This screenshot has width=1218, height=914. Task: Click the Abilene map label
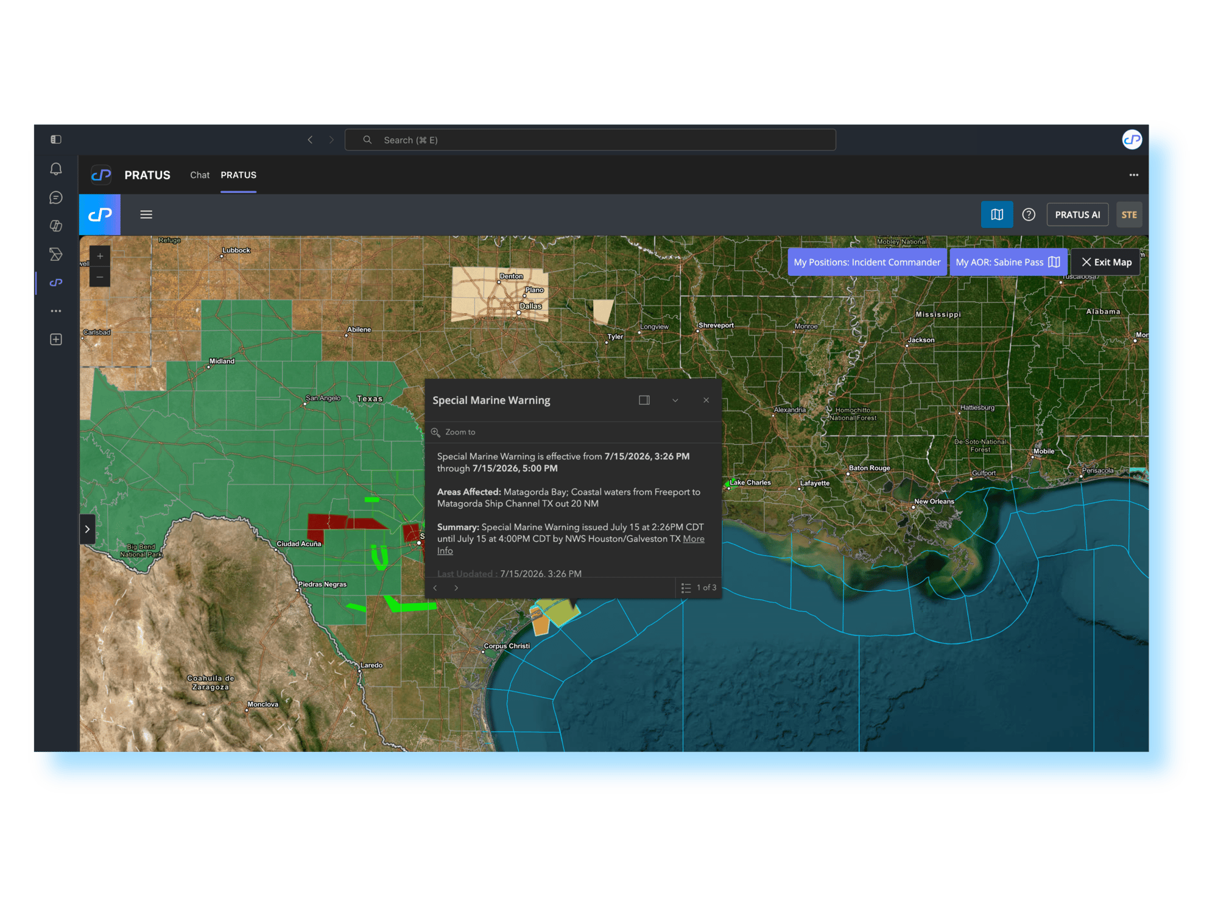pos(359,330)
